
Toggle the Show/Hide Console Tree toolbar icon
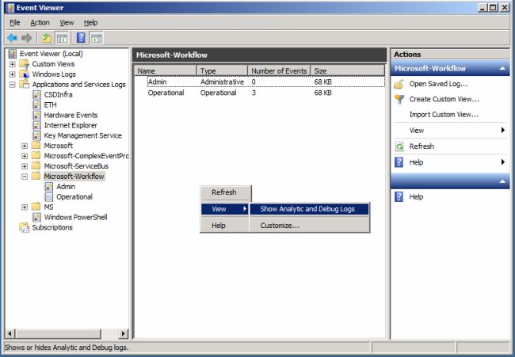(62, 38)
